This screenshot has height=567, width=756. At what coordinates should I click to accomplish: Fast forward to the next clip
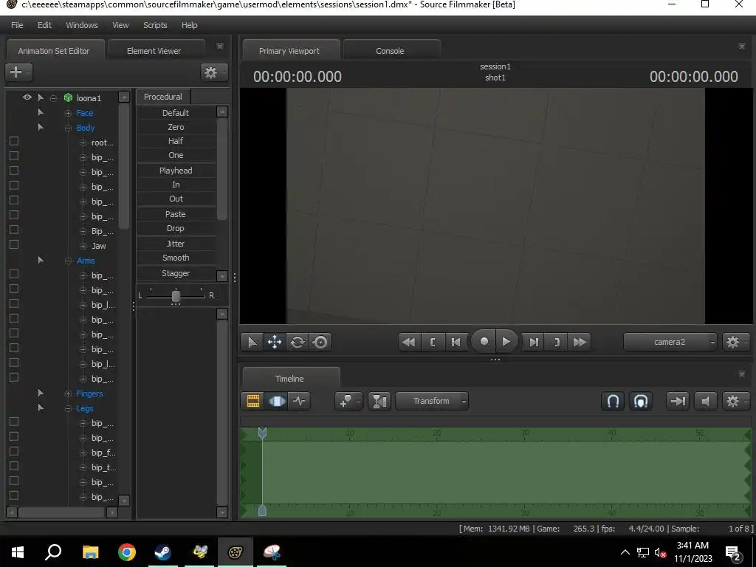tap(580, 343)
